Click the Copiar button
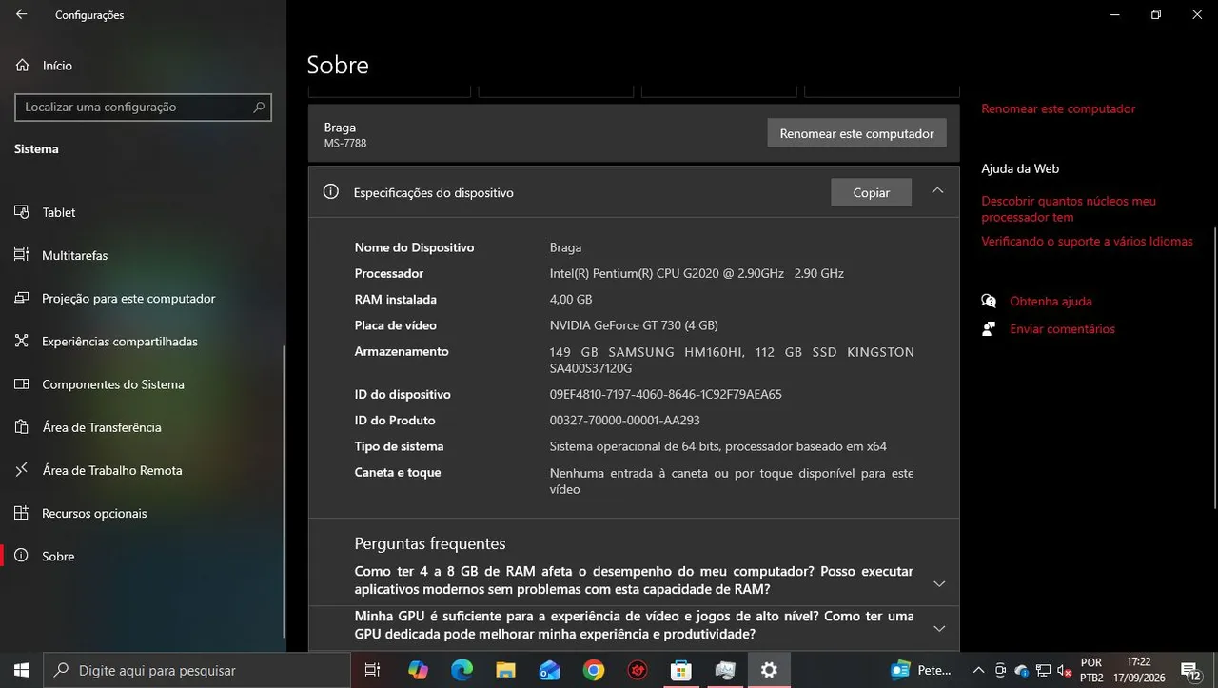 tap(871, 192)
